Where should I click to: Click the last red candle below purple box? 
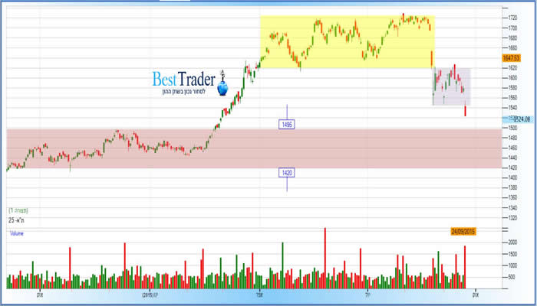[x=466, y=112]
